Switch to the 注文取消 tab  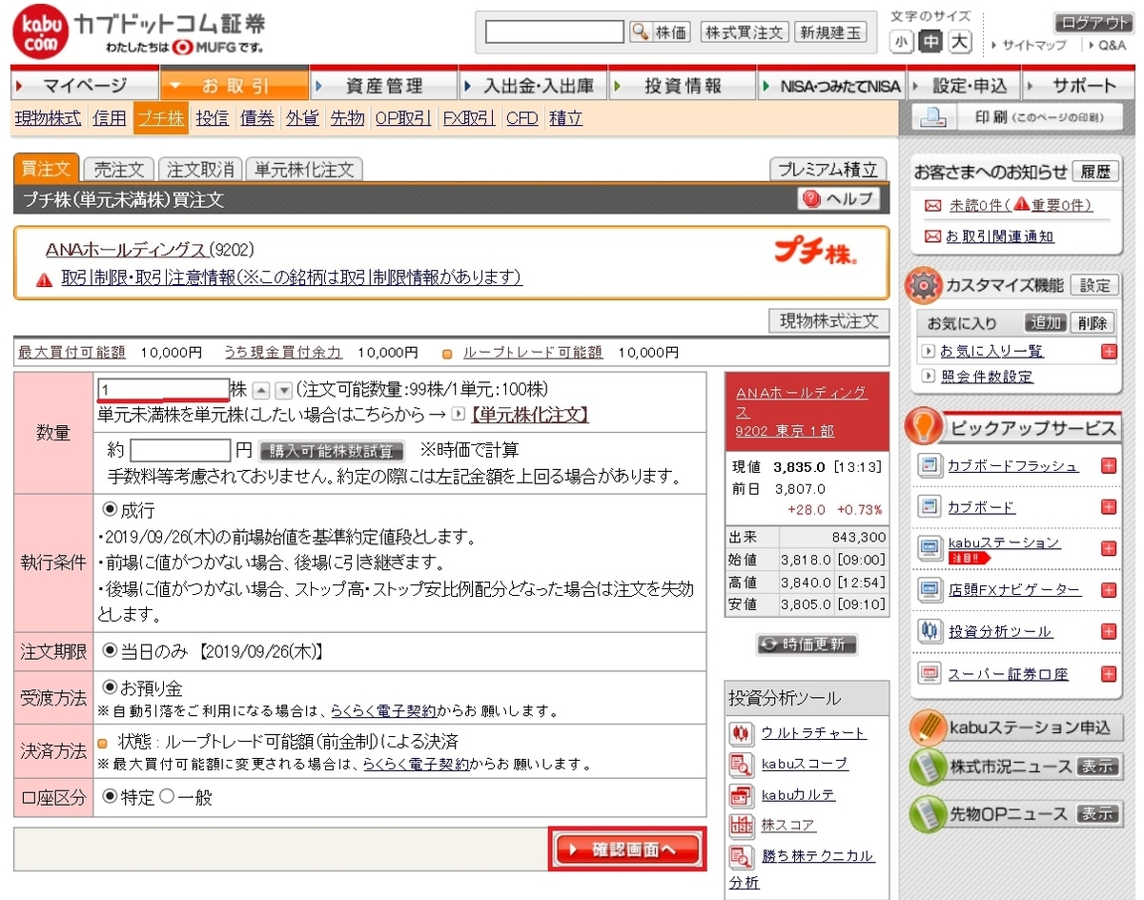pos(200,170)
